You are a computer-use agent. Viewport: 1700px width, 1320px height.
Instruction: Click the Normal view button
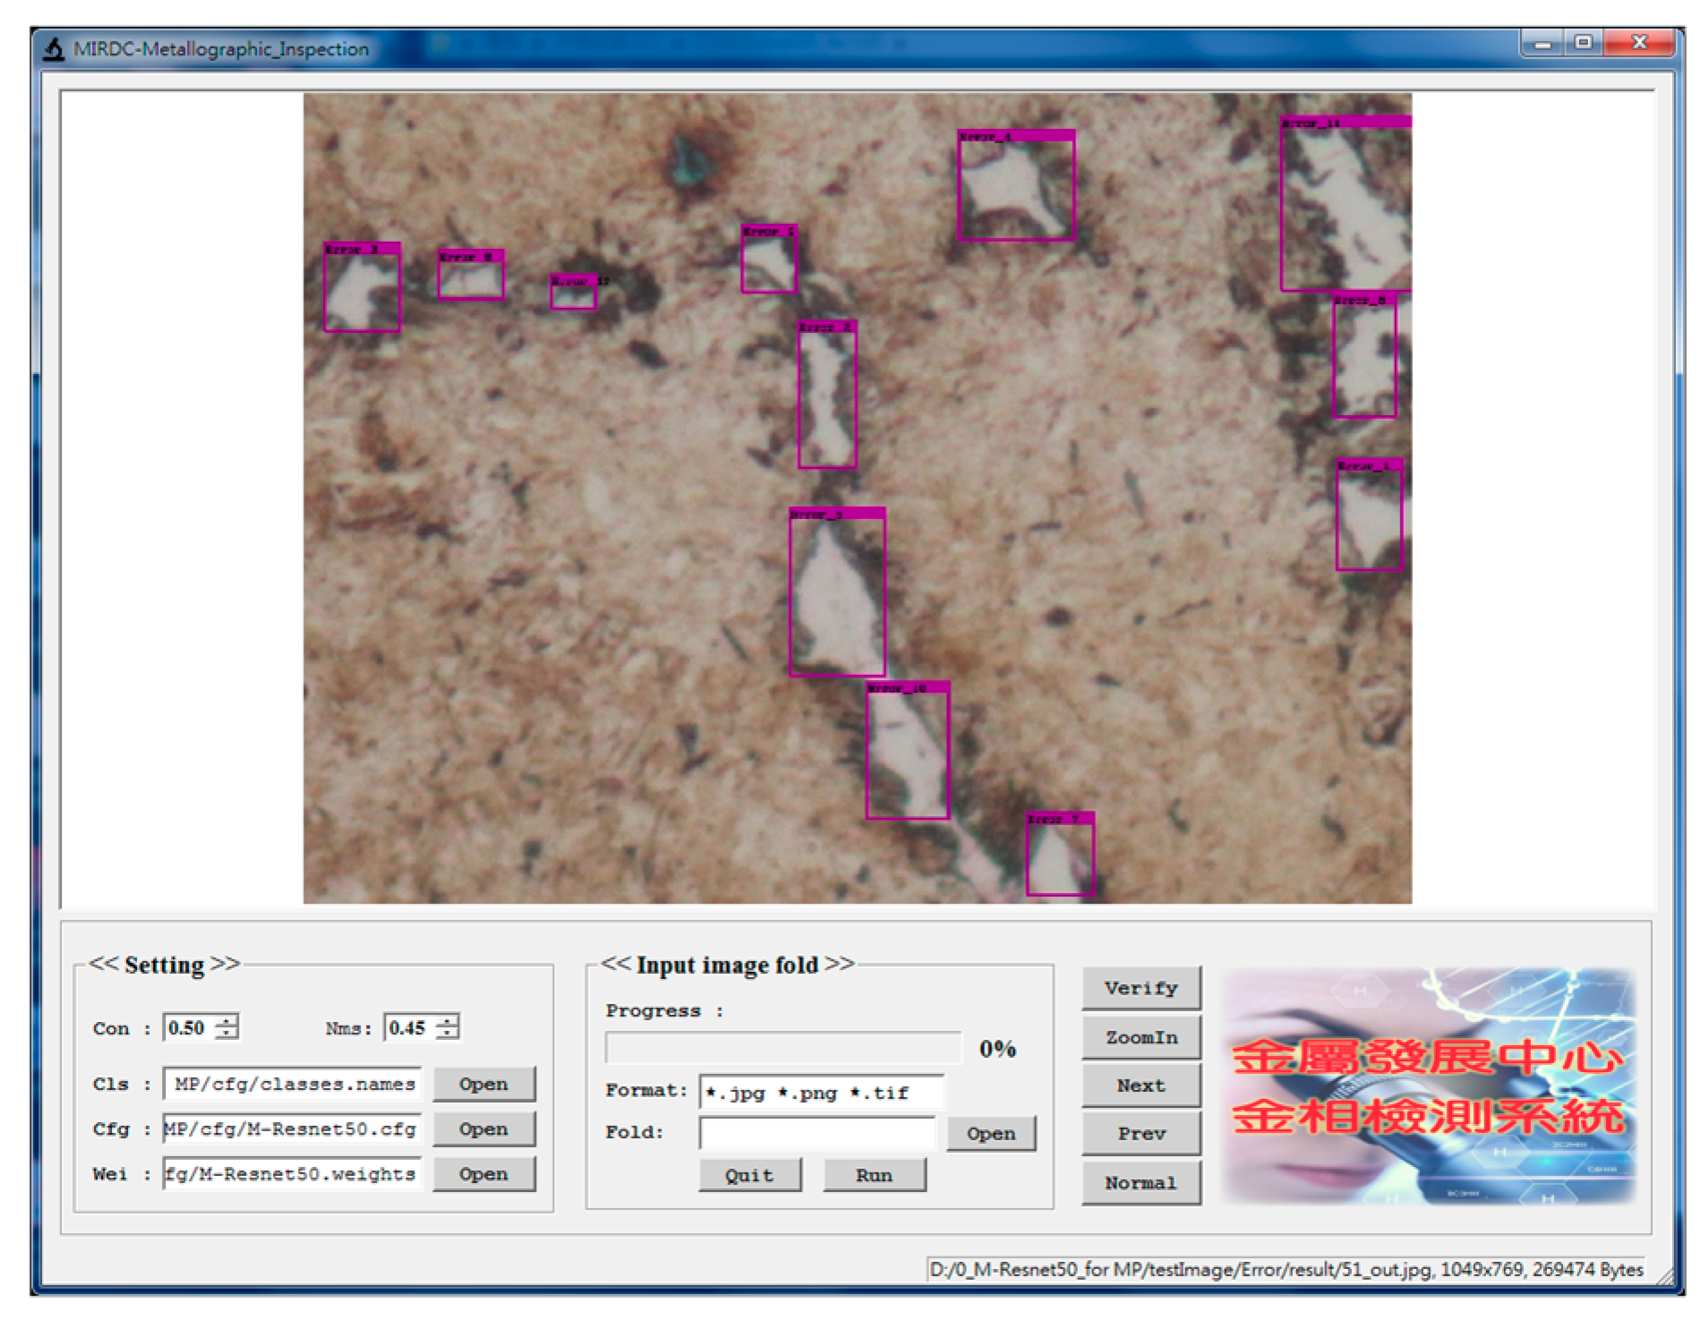[x=1140, y=1183]
